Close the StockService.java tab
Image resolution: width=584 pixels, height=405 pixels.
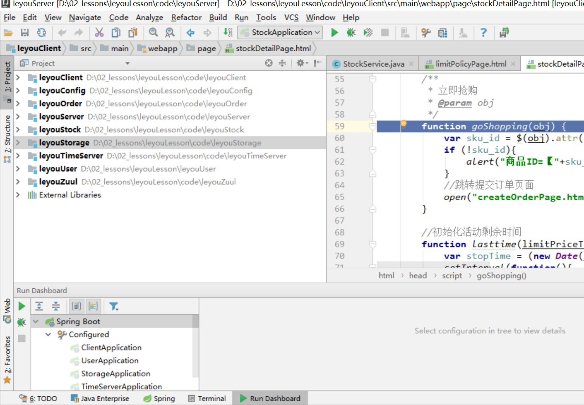(x=411, y=64)
